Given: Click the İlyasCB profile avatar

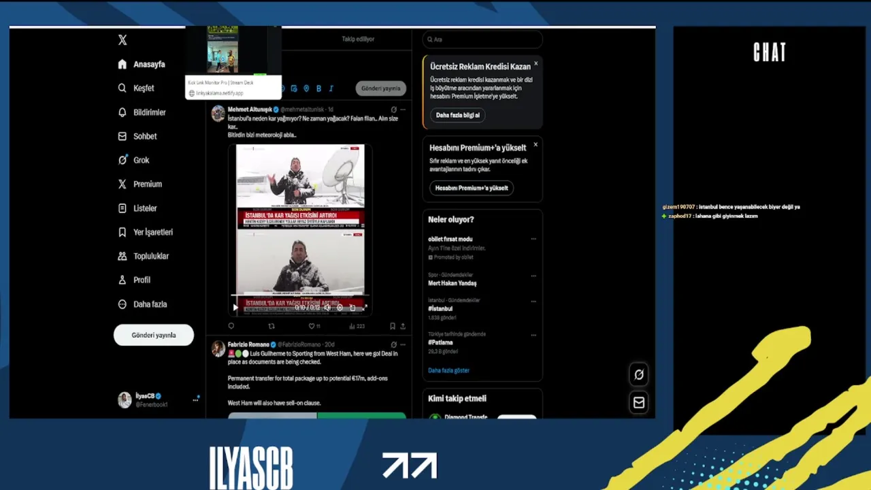Looking at the screenshot, I should pyautogui.click(x=125, y=400).
